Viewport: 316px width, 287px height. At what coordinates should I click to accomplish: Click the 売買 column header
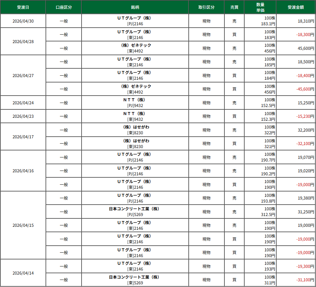click(234, 7)
